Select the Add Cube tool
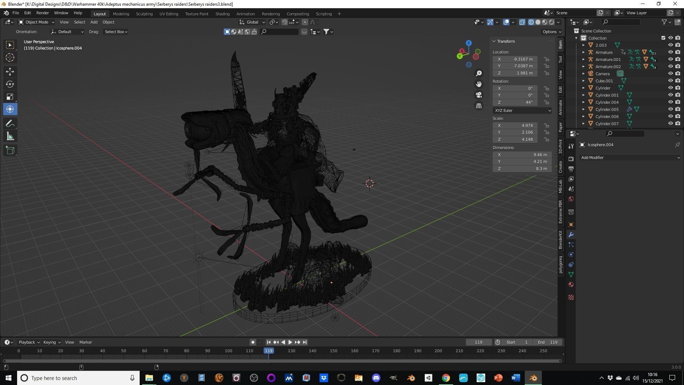This screenshot has height=385, width=684. (10, 150)
